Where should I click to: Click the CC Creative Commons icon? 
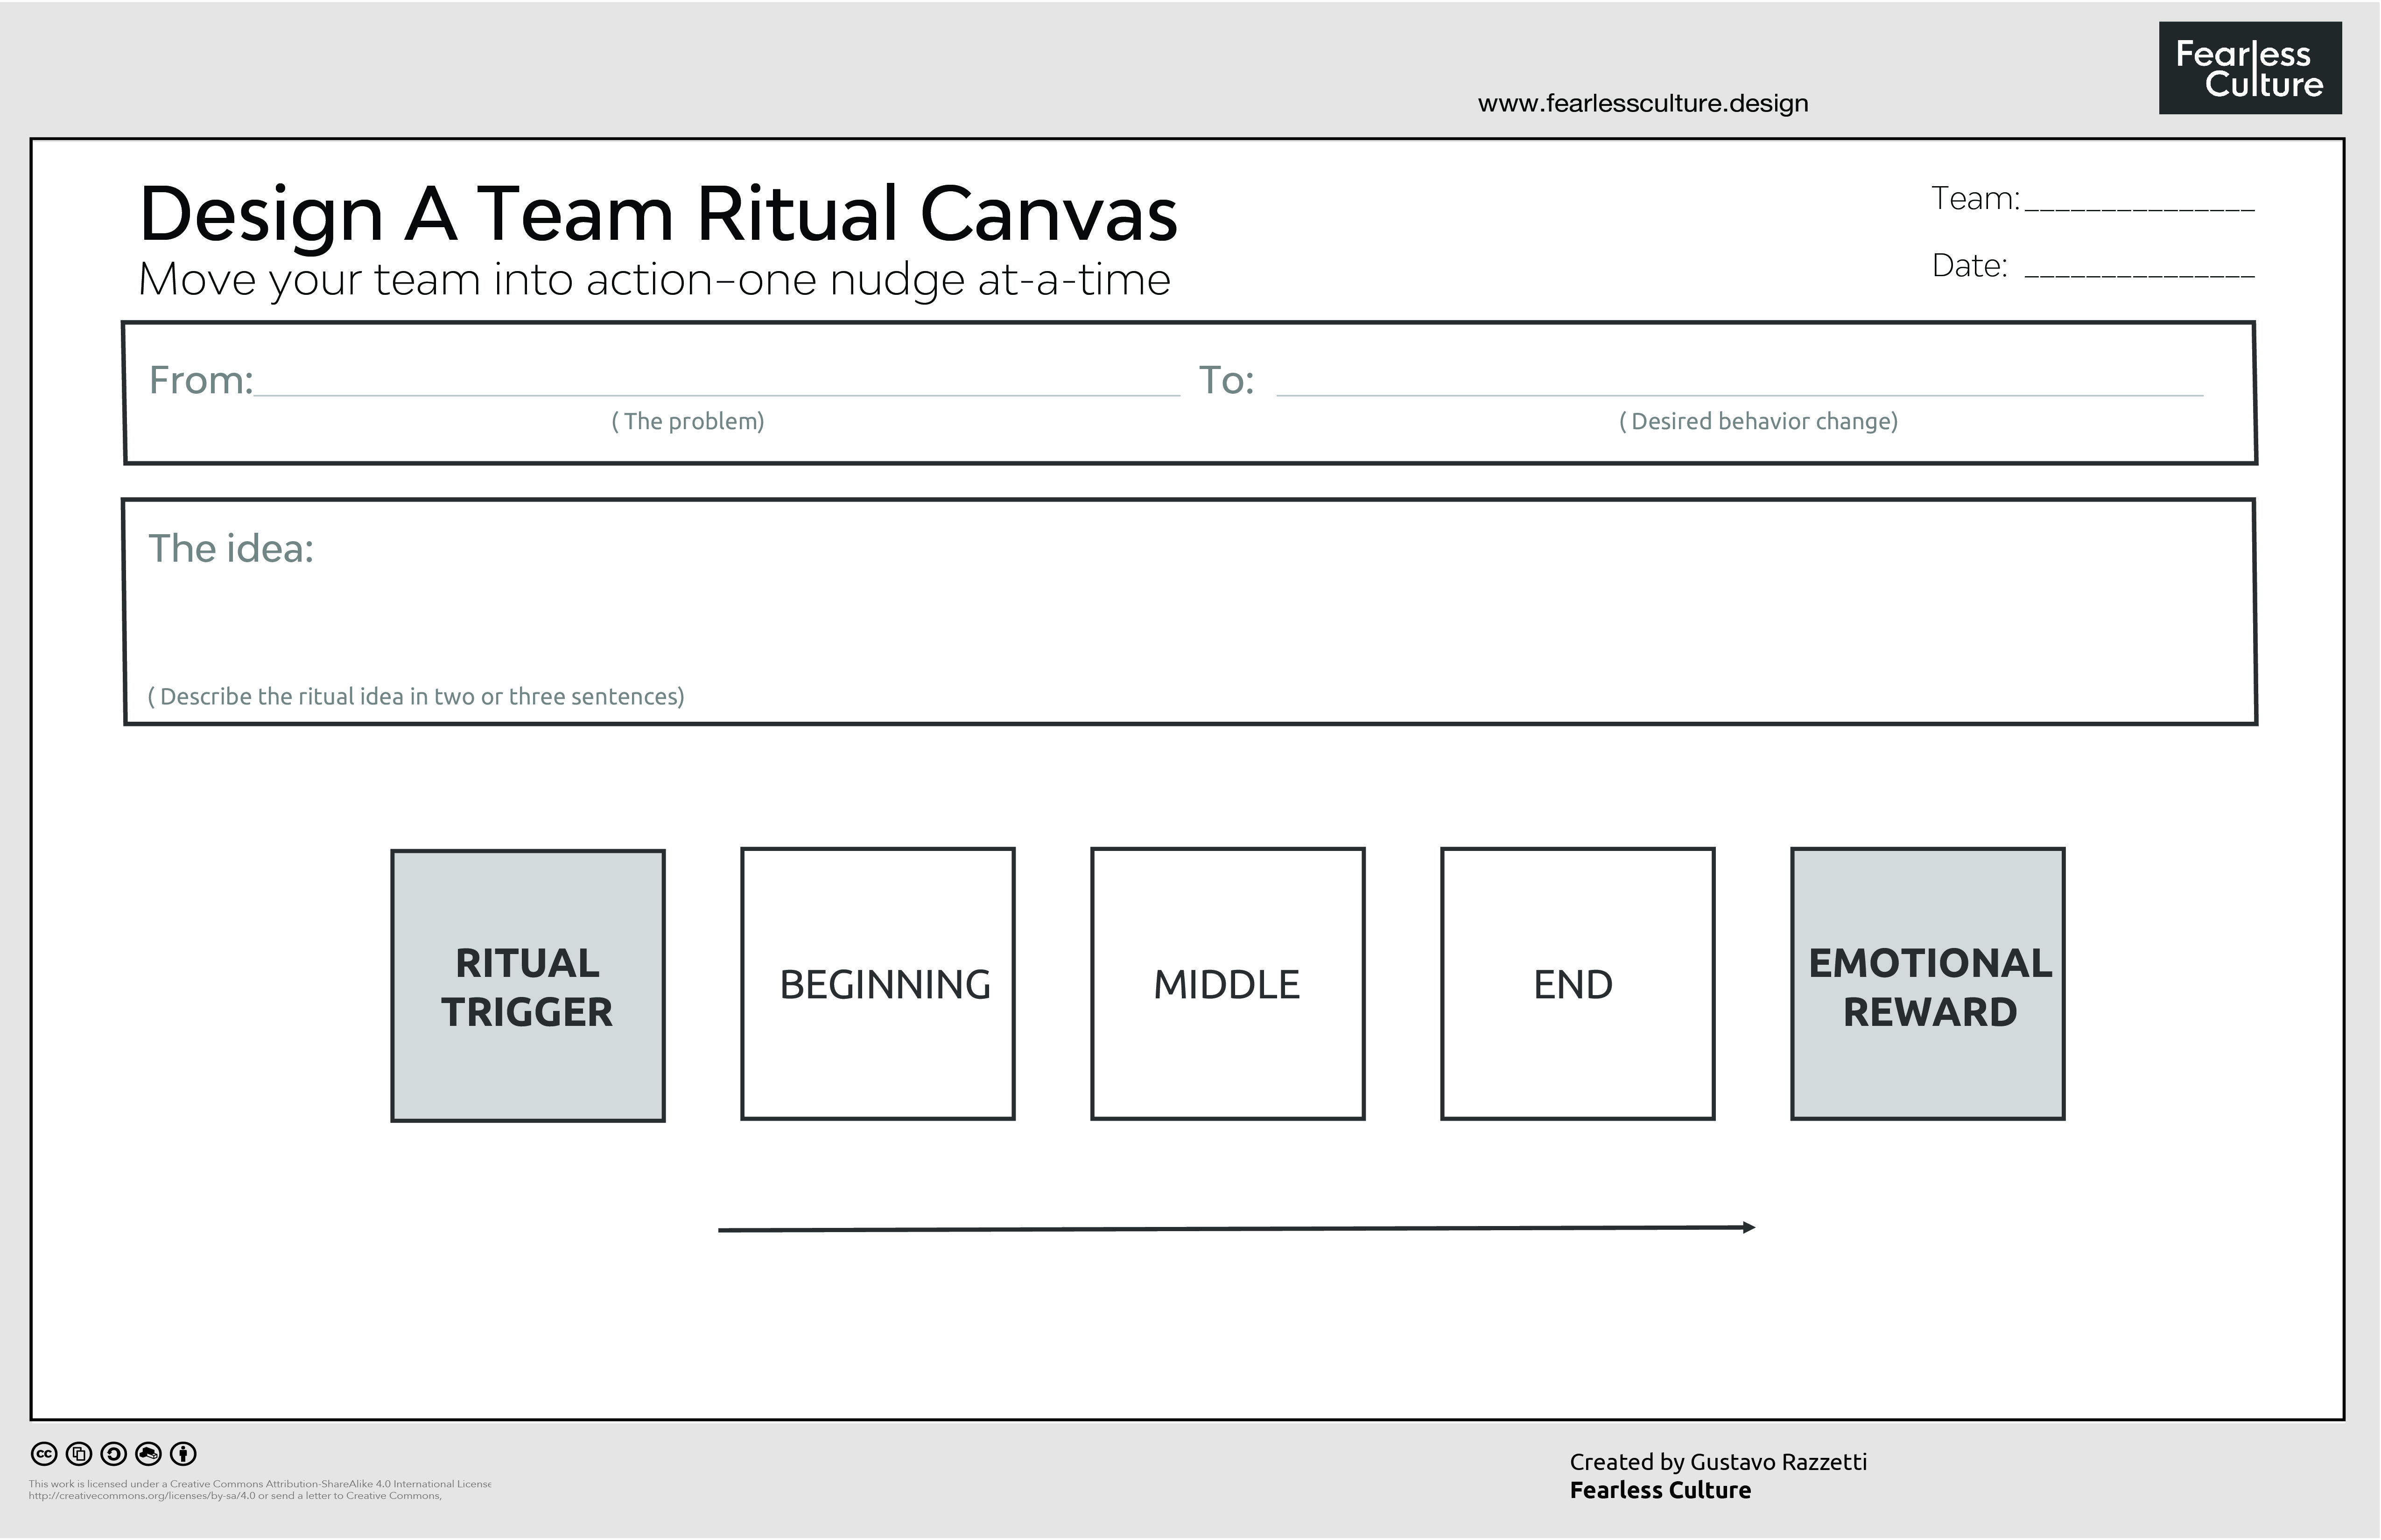click(x=44, y=1454)
